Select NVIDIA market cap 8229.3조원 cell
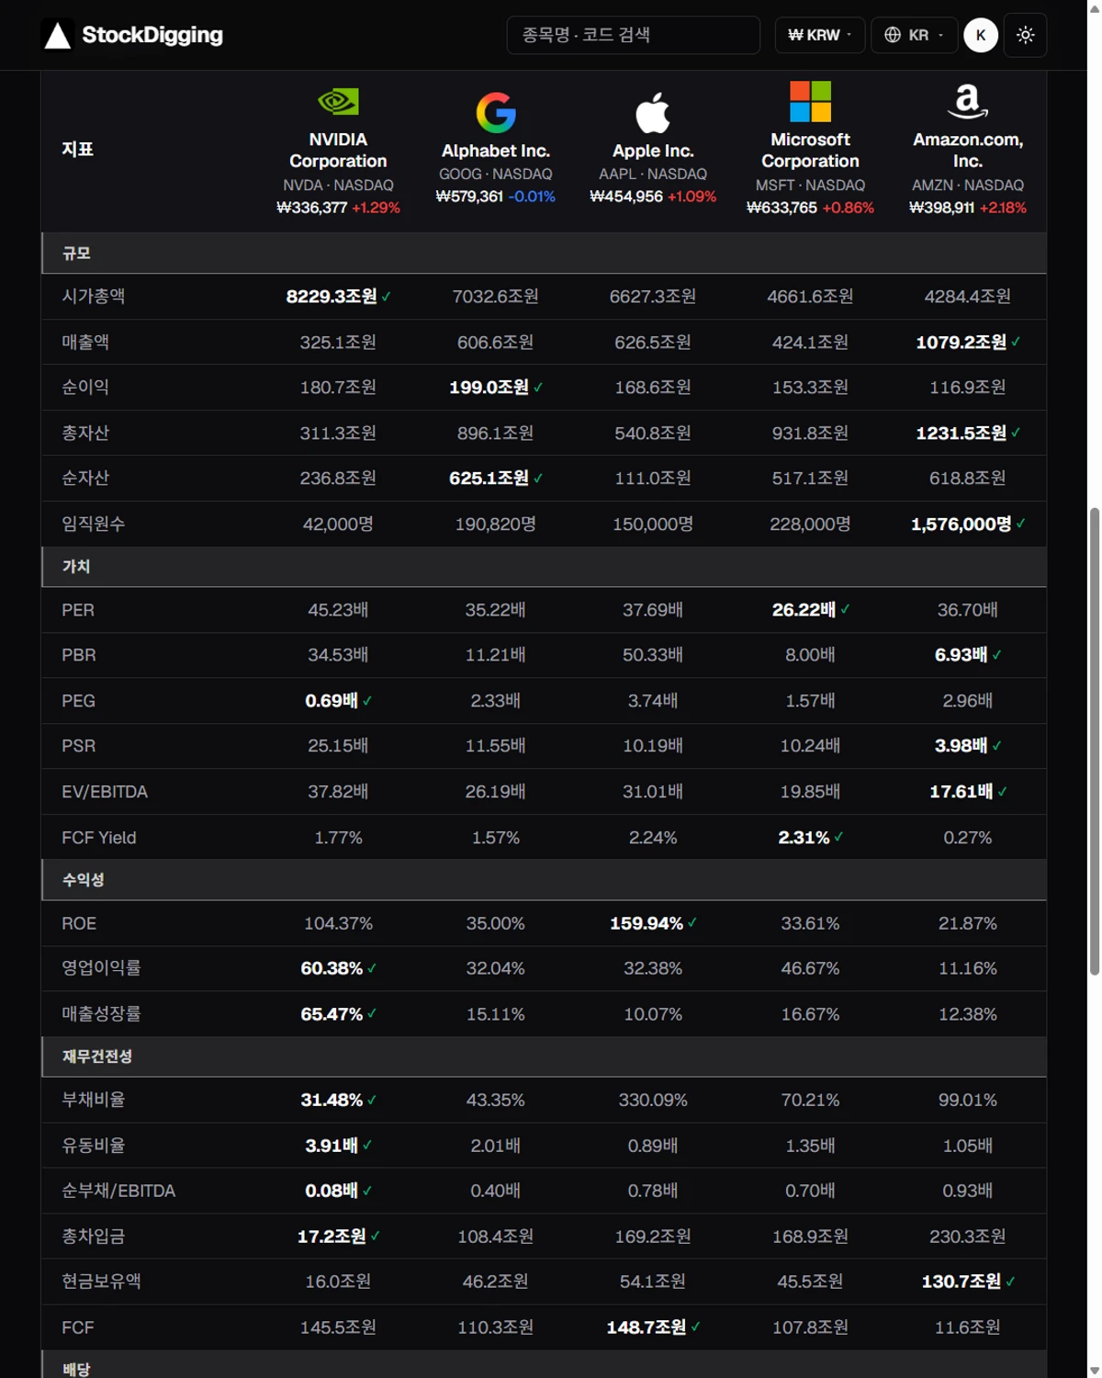 [x=338, y=296]
